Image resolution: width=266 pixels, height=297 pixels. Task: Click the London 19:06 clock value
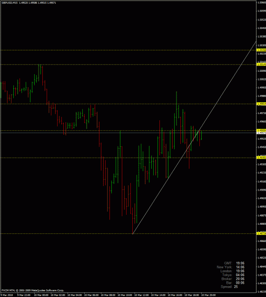[x=240, y=271]
